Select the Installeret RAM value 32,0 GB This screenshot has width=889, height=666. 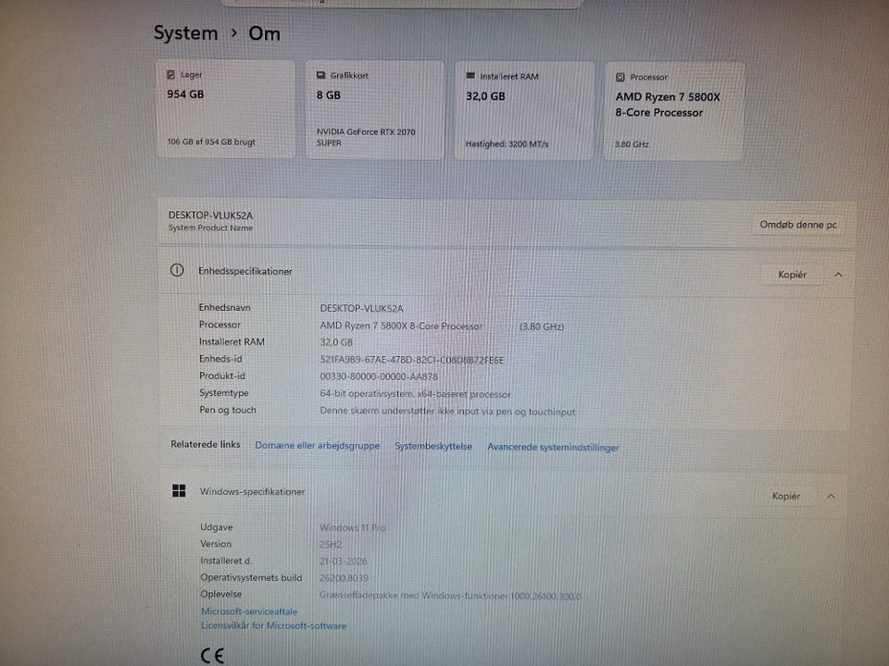tap(336, 342)
